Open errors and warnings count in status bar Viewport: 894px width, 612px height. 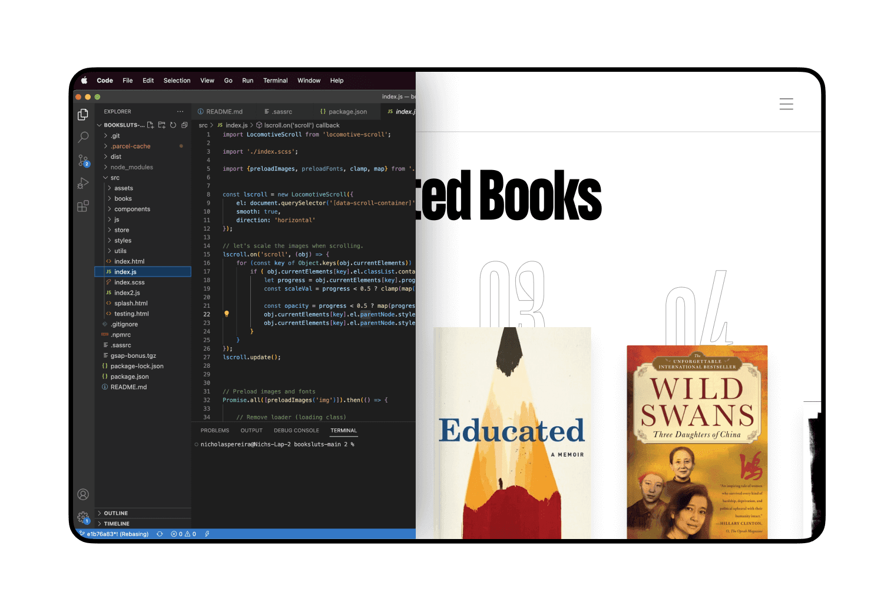click(x=184, y=534)
